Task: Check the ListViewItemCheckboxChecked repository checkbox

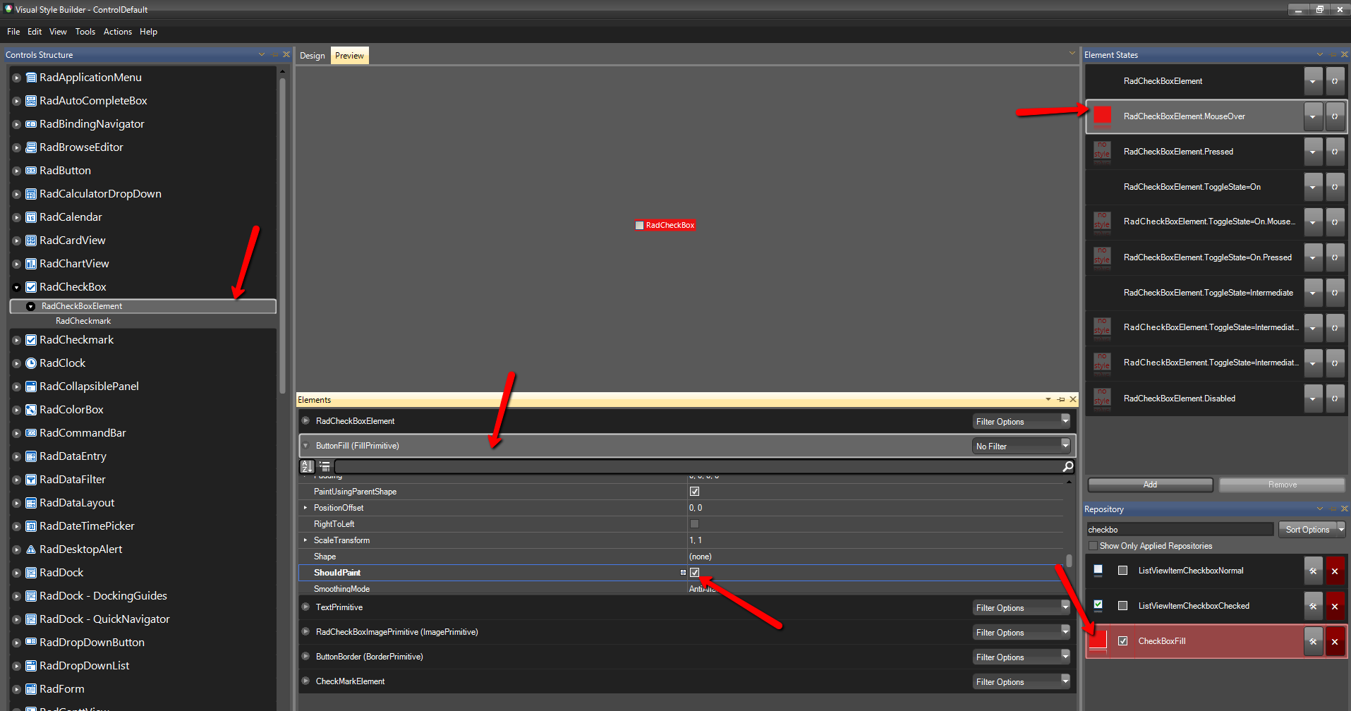Action: [1123, 606]
